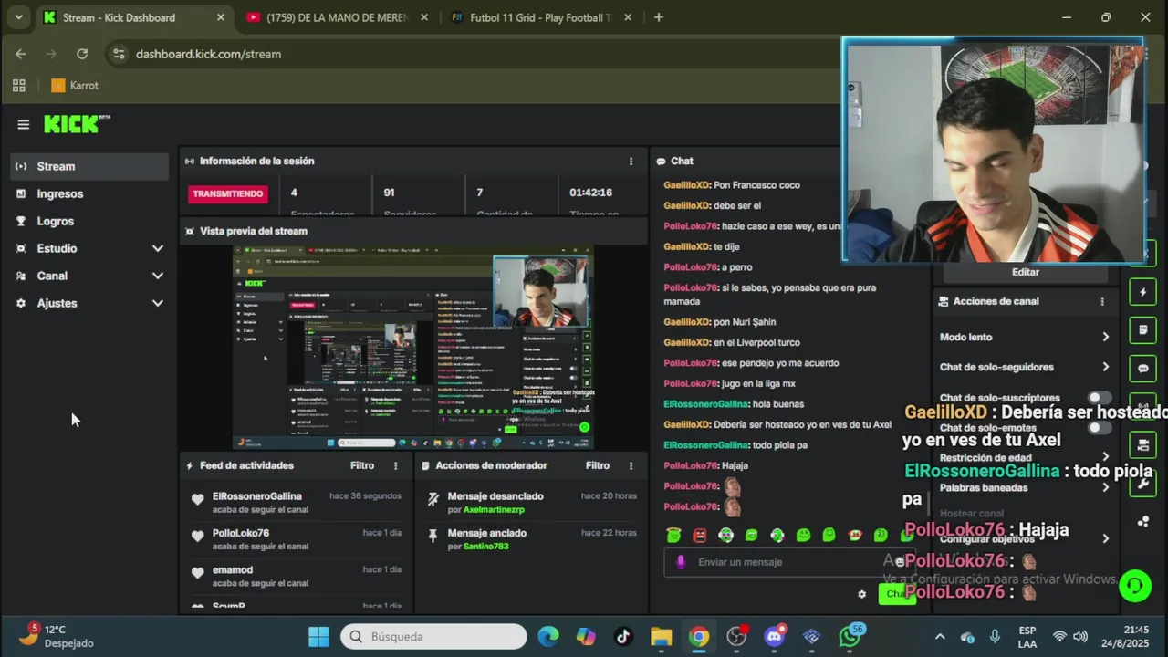Click the three-dots cluster icon in right rail
The height and width of the screenshot is (657, 1168).
1142,522
